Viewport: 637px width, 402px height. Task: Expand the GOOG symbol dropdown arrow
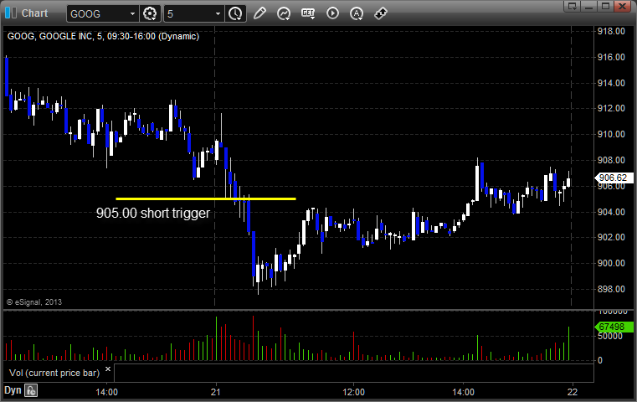(132, 14)
